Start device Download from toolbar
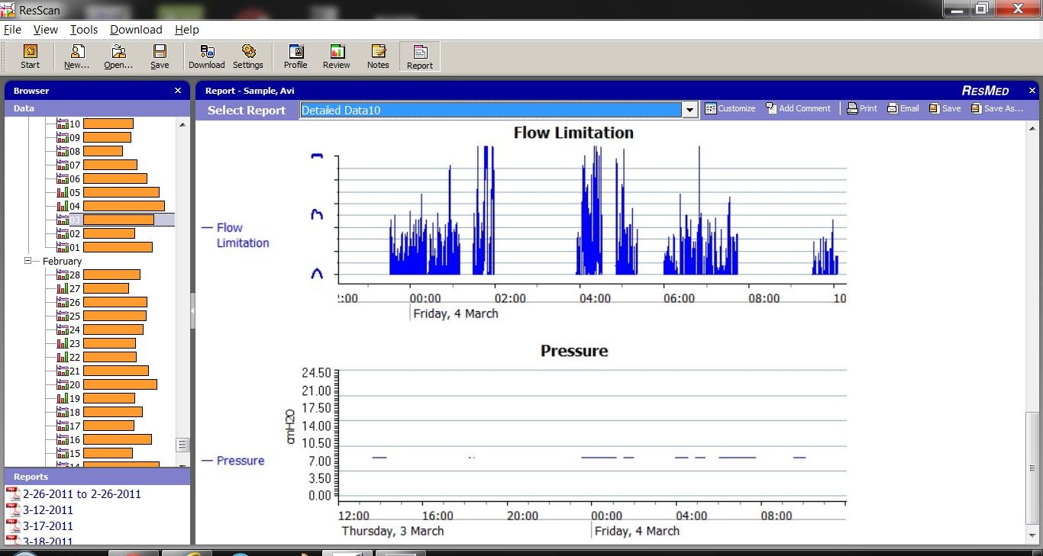The image size is (1043, 556). [207, 57]
